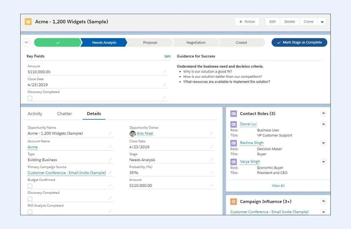Click change owner icon beside Aria Niazi
The image size is (351, 229).
coord(211,133)
